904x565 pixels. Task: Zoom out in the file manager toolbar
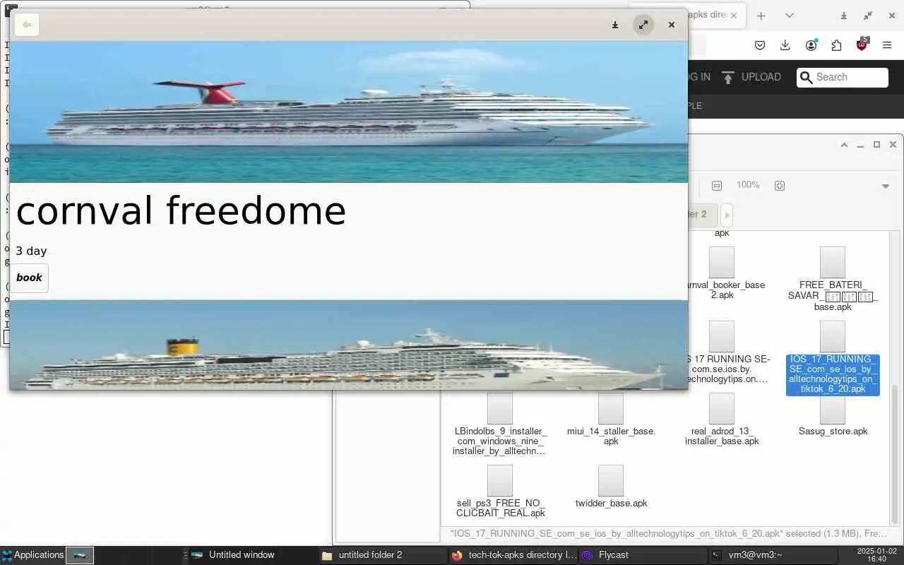coord(717,186)
